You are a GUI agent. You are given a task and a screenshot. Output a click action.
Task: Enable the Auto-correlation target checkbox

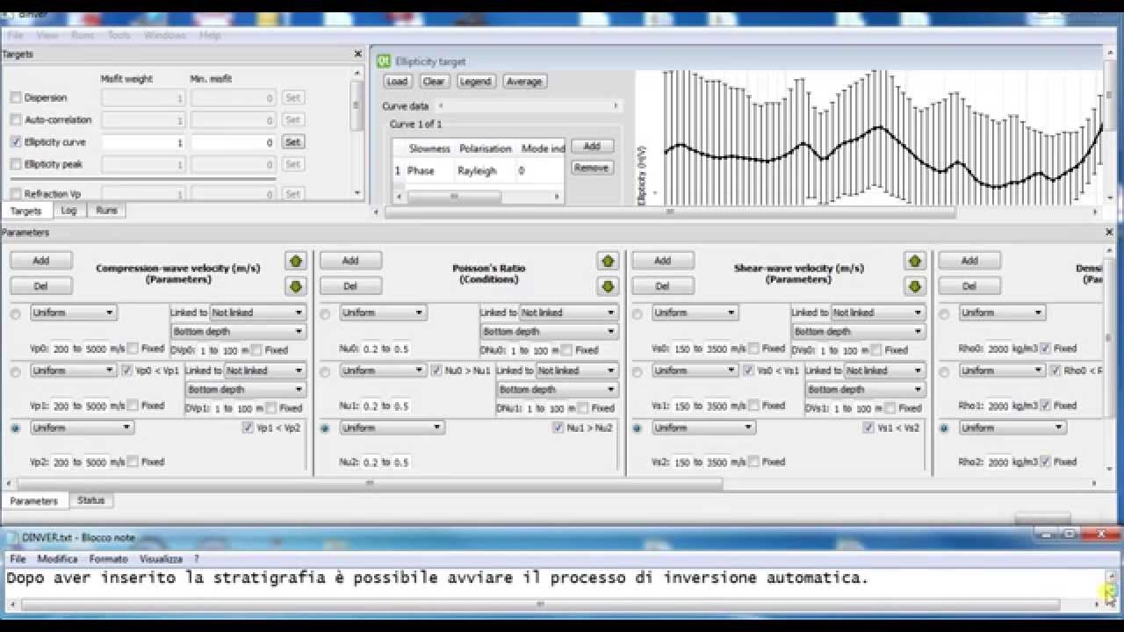point(16,119)
